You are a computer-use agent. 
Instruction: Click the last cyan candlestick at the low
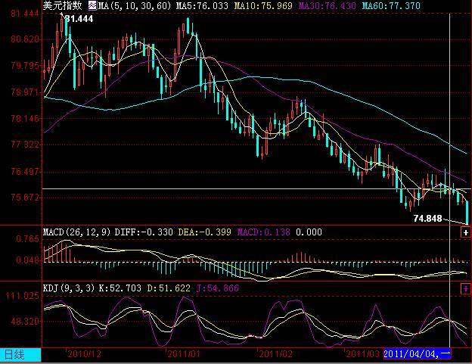[467, 212]
